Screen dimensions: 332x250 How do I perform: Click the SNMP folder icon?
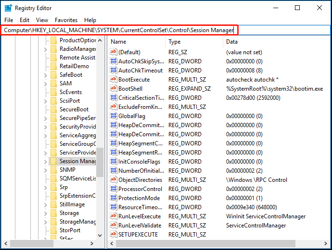pyautogui.click(x=54, y=170)
